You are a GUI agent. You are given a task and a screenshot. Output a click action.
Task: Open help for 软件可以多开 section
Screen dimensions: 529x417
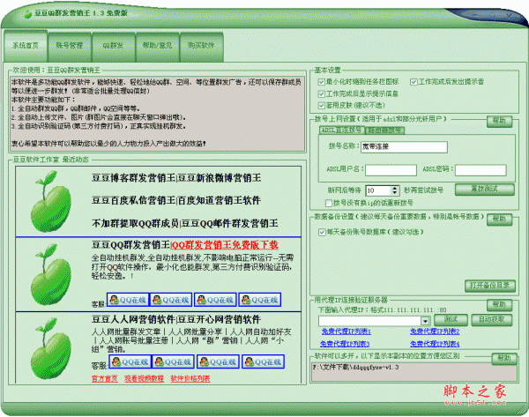[504, 359]
